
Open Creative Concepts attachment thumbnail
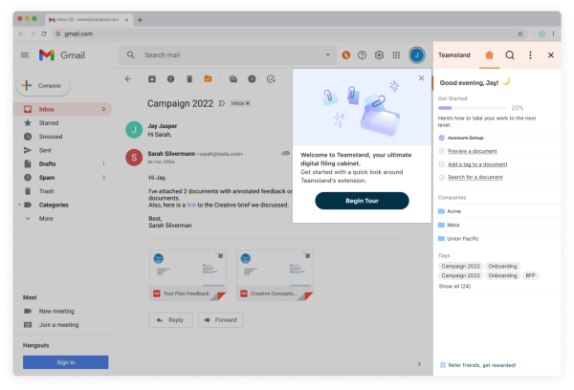point(275,275)
